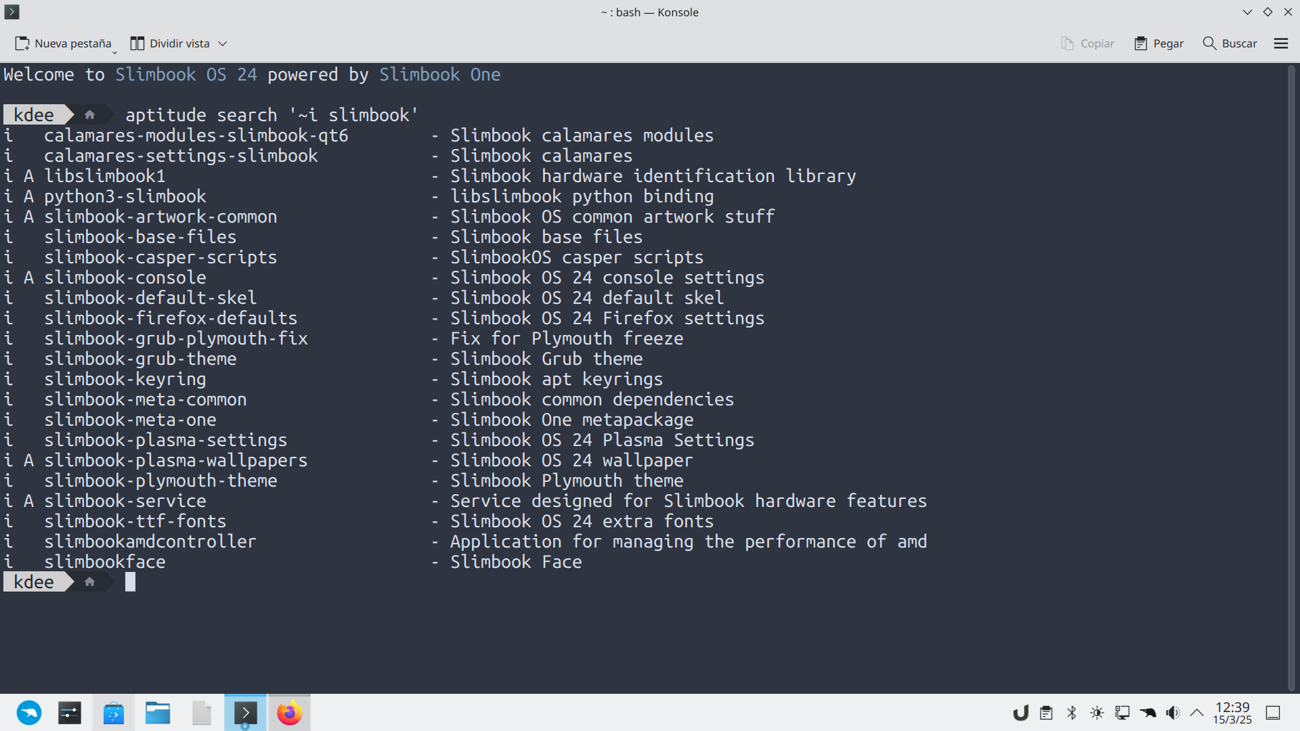Click 'python3-slimbook' package name

coord(125,196)
